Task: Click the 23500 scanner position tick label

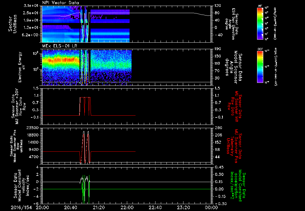Action: pos(32,128)
